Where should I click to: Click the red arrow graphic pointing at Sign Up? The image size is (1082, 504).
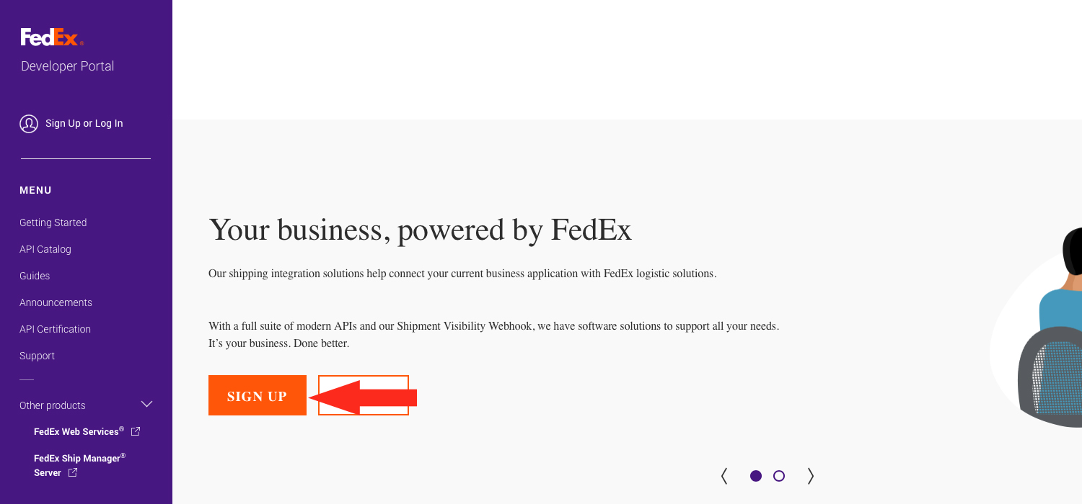click(x=364, y=396)
